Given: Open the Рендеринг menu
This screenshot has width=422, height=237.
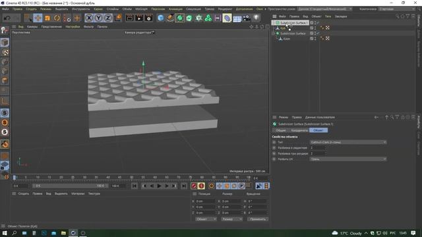Looking at the screenshot, I should [x=225, y=9].
